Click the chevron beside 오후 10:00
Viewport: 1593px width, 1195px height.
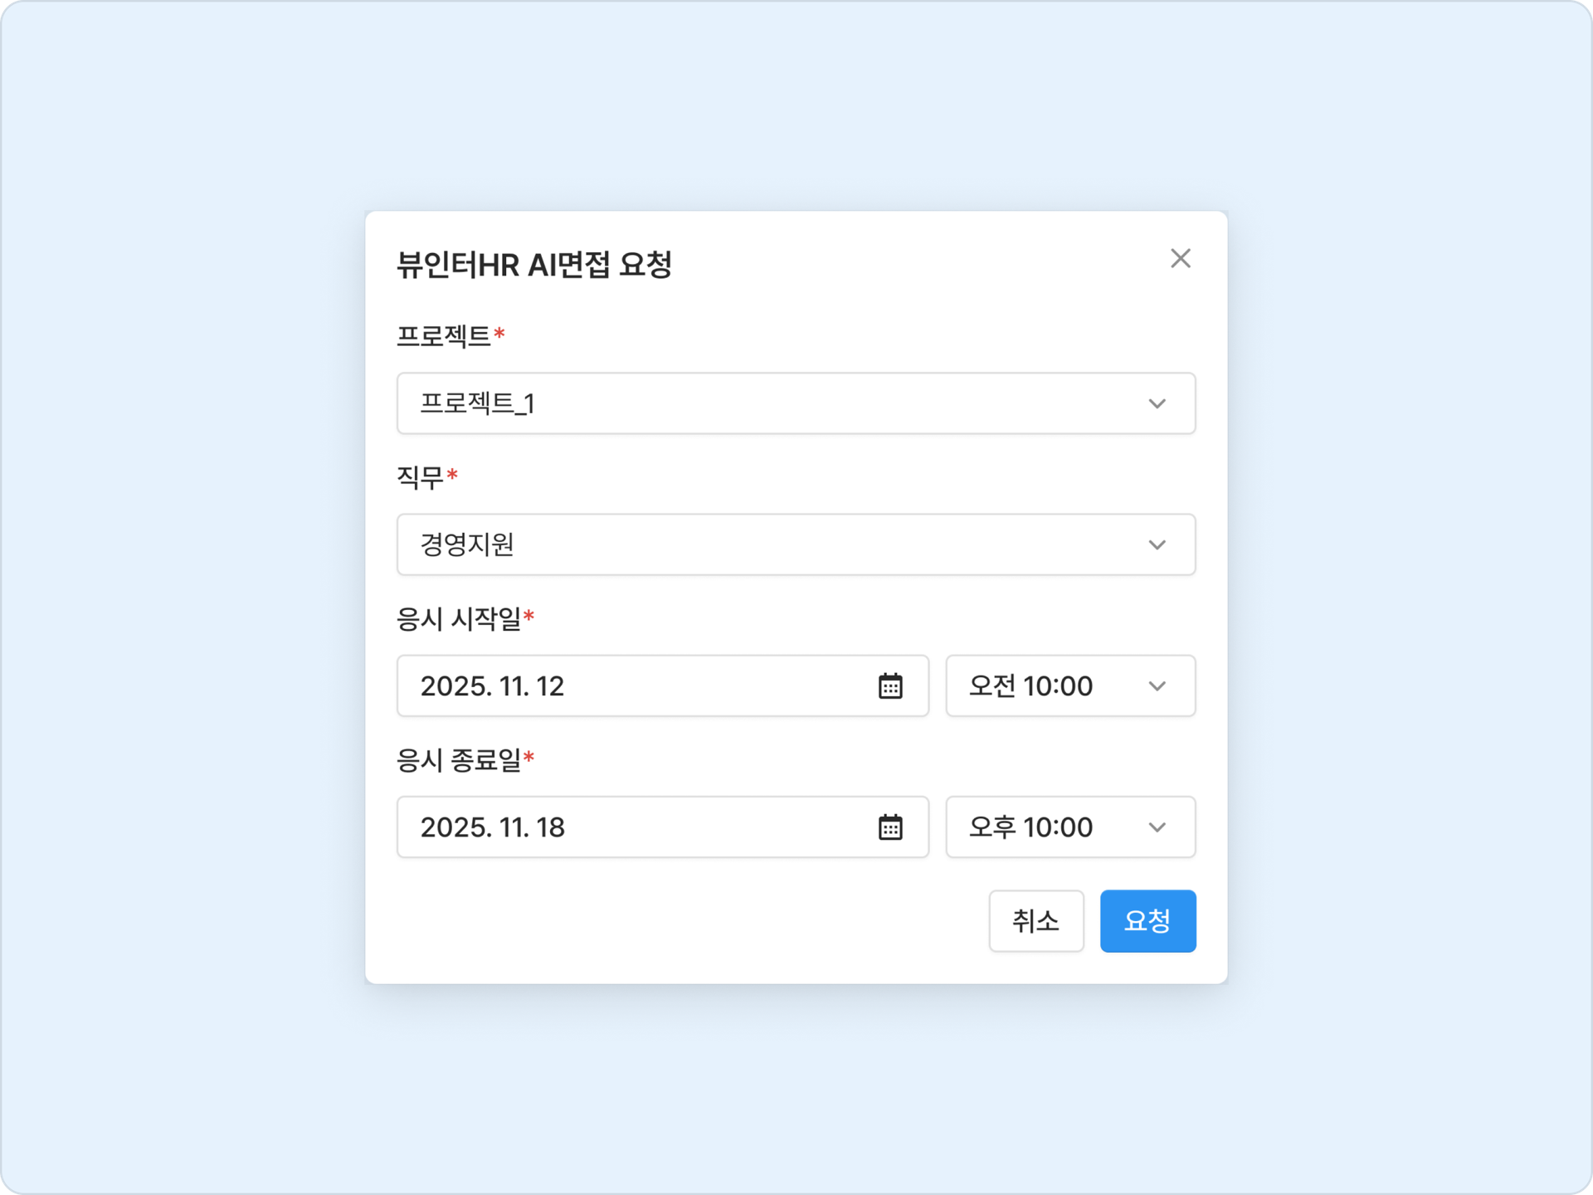point(1157,827)
